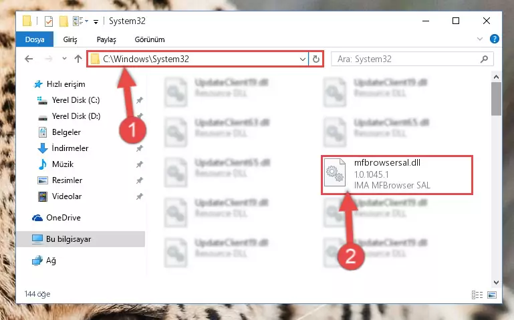Click the search magnifier icon
Viewport: 514px width, 320px height.
(x=484, y=59)
